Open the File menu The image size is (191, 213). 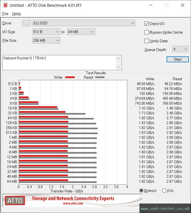point(5,14)
